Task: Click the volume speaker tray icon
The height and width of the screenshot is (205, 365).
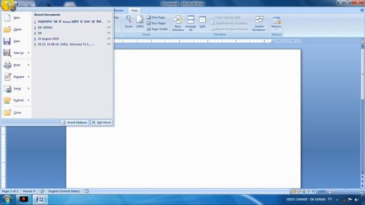Action: [x=356, y=199]
